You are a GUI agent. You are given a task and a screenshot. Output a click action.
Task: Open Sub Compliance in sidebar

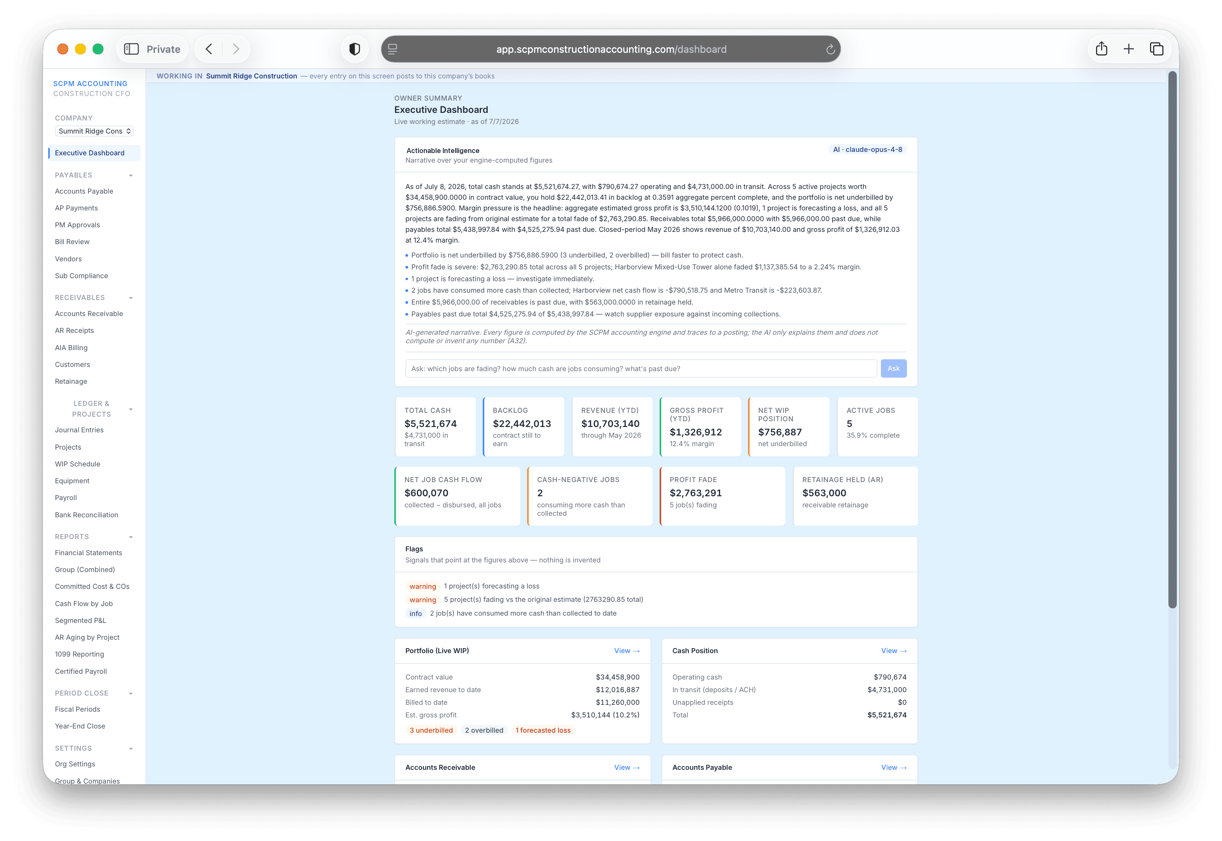(81, 275)
